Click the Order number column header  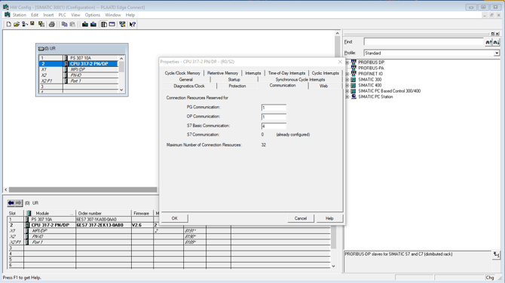pyautogui.click(x=104, y=213)
